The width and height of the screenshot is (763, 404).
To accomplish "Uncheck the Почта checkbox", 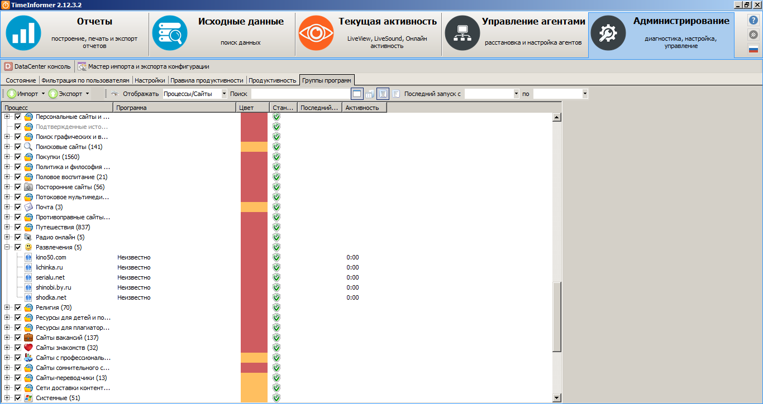I will tap(18, 207).
